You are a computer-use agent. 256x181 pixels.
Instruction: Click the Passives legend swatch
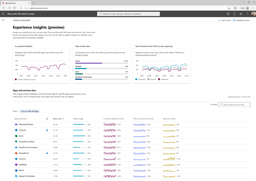148,79
